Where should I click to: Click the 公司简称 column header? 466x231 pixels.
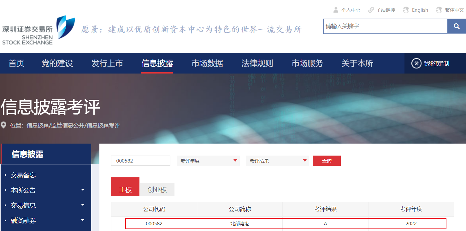[240, 209]
